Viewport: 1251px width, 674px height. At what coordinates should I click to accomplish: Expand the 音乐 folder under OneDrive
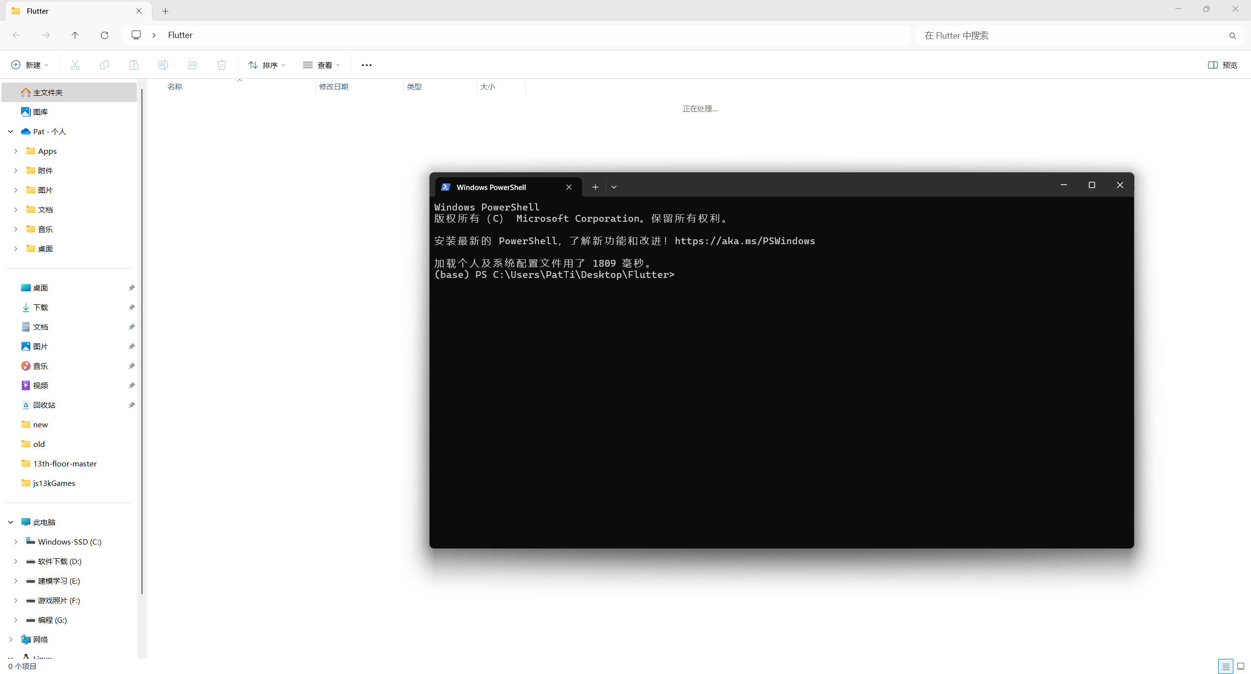click(16, 229)
